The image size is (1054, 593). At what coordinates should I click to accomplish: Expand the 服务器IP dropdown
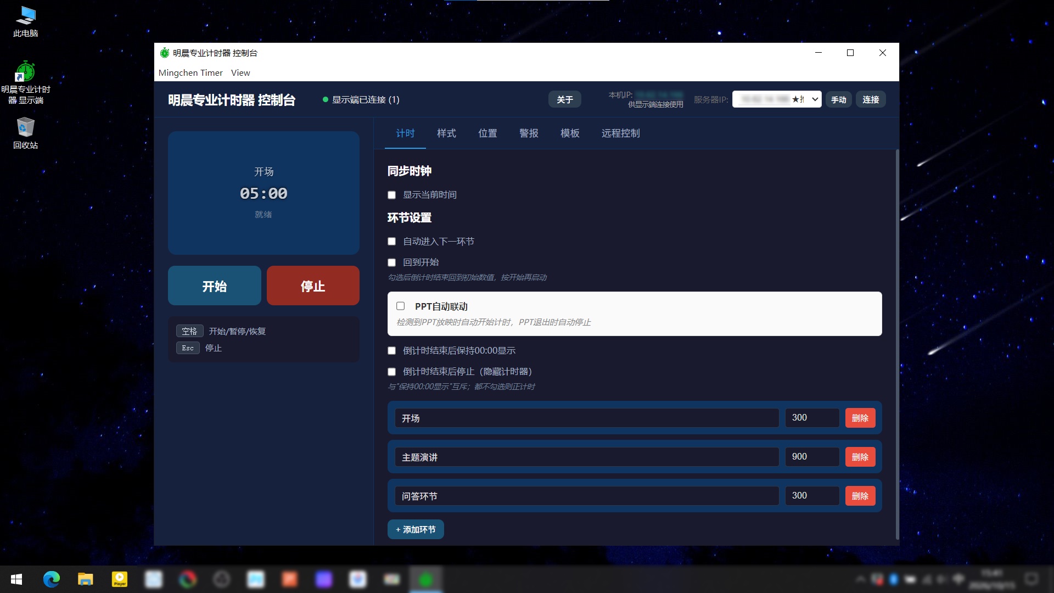point(777,99)
